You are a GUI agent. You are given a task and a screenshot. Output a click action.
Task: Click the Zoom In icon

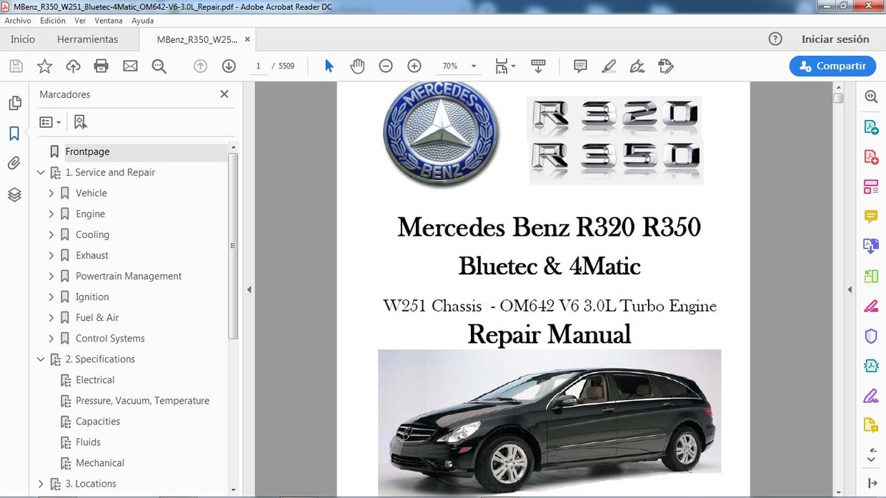(414, 66)
